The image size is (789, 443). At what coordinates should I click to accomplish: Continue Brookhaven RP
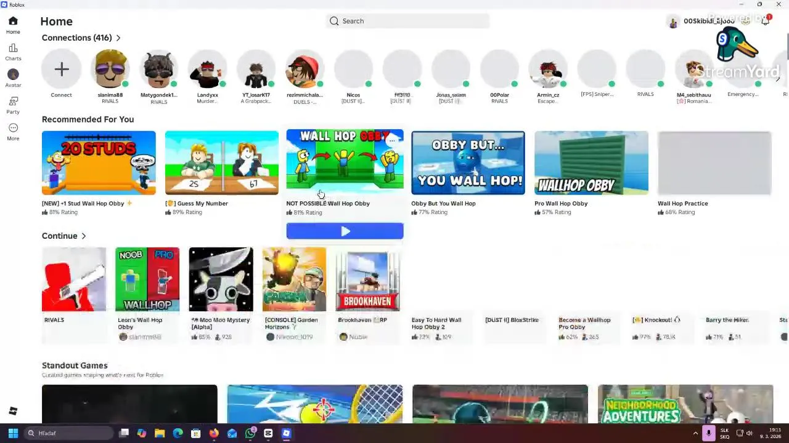point(367,279)
